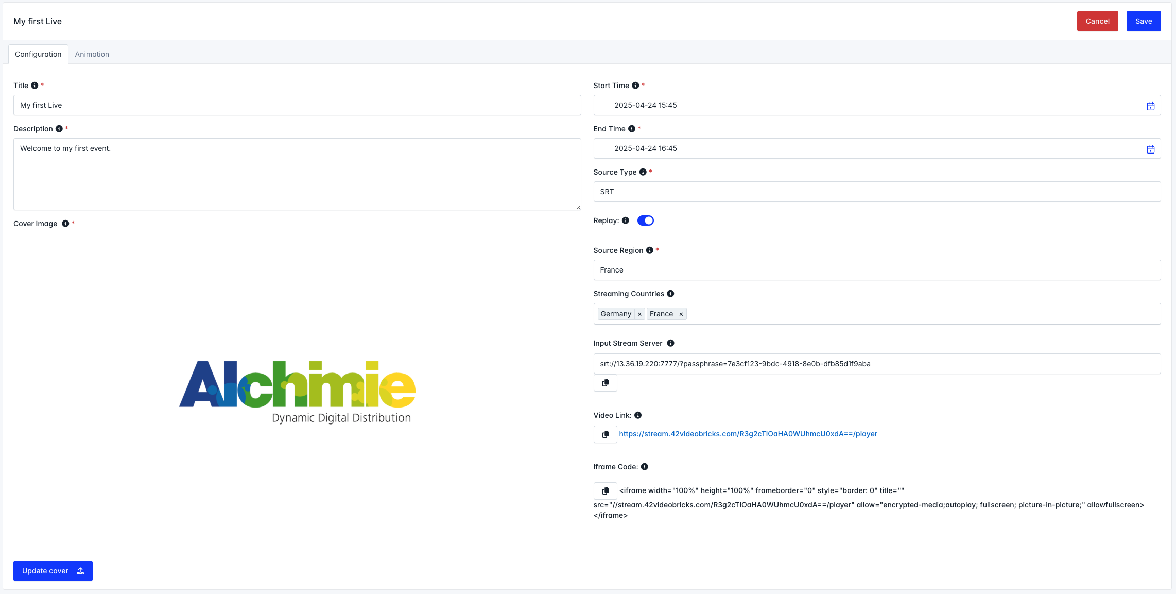
Task: Open the Source Type SRT dropdown
Action: click(x=876, y=192)
